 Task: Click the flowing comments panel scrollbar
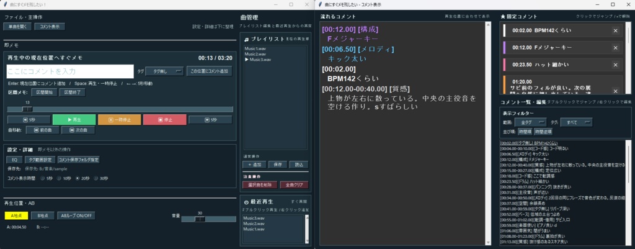pos(487,133)
